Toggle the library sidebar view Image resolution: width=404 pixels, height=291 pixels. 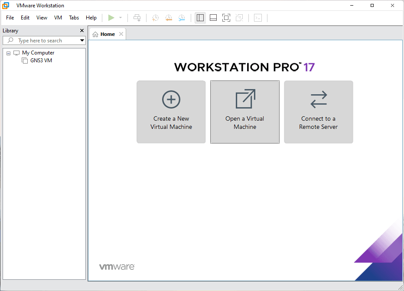(200, 18)
